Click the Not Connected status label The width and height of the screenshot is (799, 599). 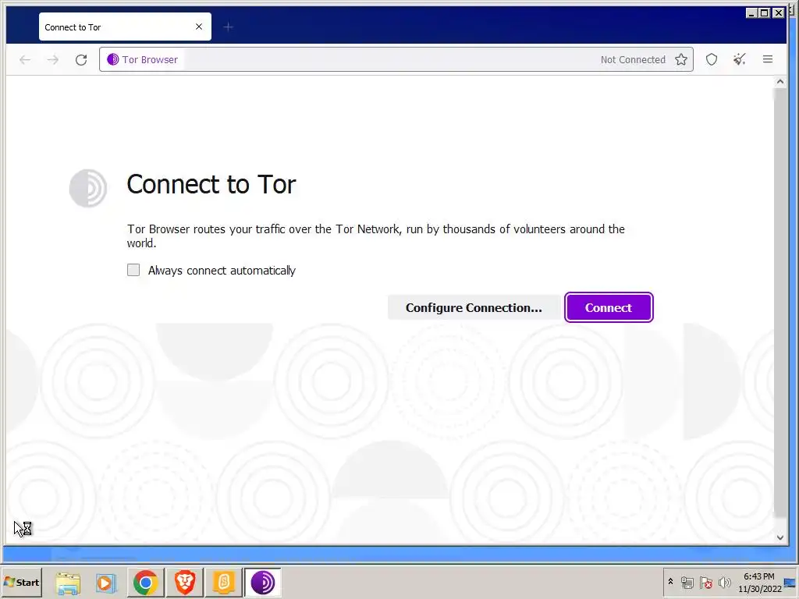[x=633, y=59]
